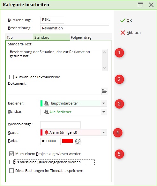
Task: Open the Status dropdown arrow
Action: coord(104,132)
